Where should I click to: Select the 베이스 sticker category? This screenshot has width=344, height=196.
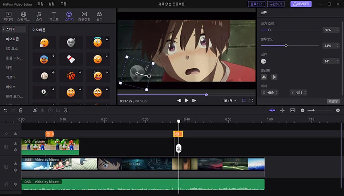(x=10, y=87)
